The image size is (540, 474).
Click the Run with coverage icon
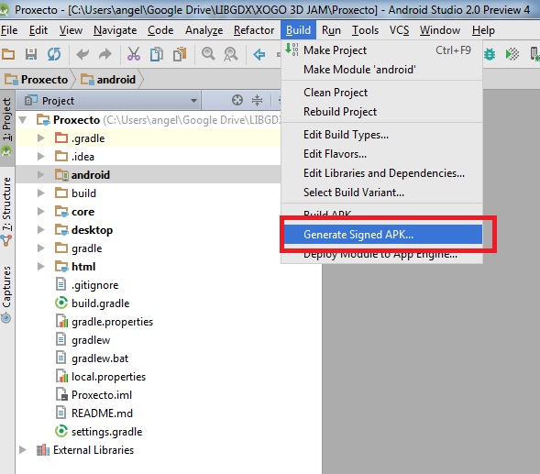(x=512, y=54)
